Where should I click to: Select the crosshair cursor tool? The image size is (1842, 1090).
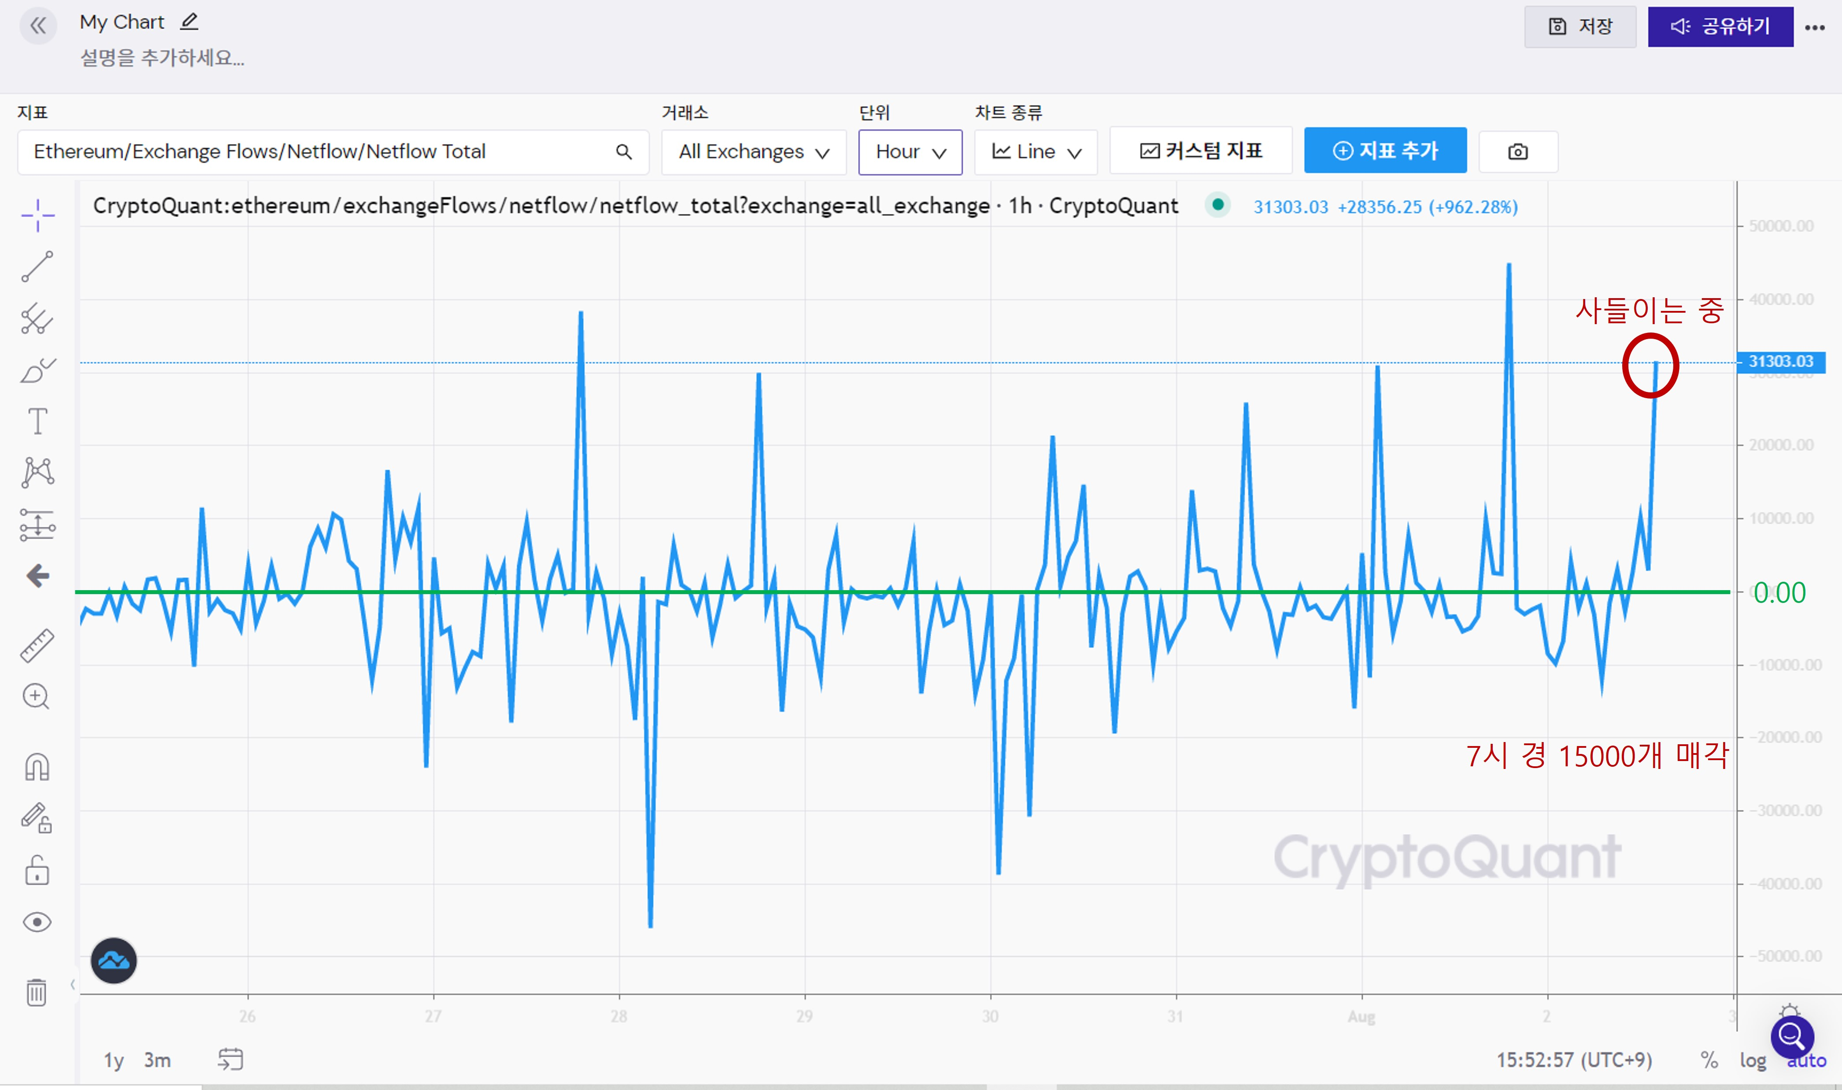37,215
